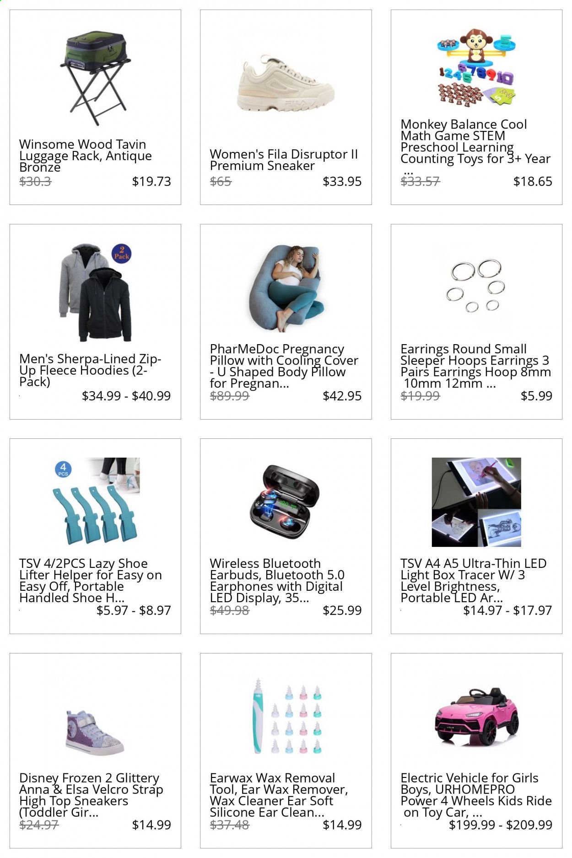Viewport: 572px width, 858px height.
Task: Click the earwax removal tool picture
Action: [x=286, y=716]
